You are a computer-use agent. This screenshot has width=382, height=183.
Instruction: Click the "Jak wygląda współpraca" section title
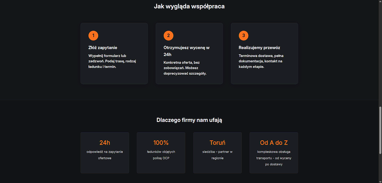[189, 6]
